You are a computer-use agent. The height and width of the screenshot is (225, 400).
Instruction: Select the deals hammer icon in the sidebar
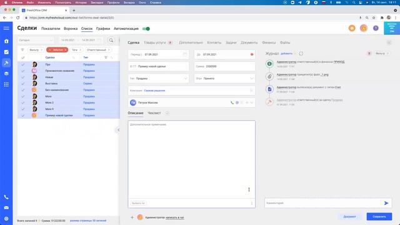(x=6, y=62)
